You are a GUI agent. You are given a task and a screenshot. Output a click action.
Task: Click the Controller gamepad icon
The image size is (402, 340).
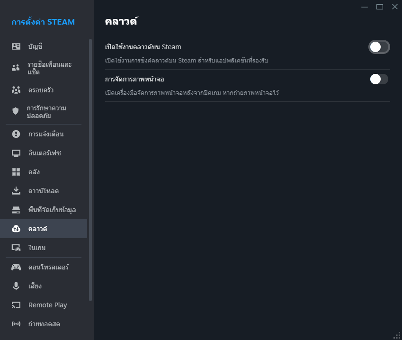point(16,267)
